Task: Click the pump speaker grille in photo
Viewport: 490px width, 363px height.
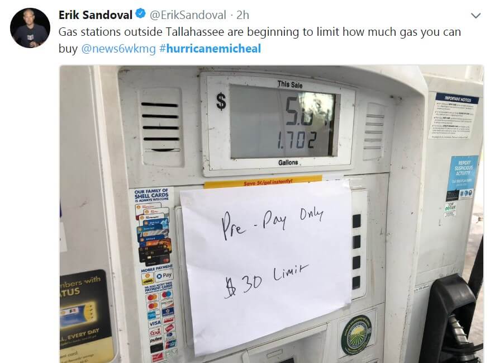Action: point(160,126)
